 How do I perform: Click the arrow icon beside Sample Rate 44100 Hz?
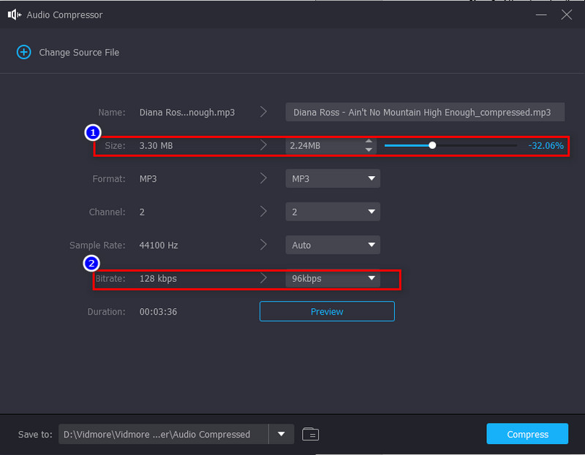point(263,245)
